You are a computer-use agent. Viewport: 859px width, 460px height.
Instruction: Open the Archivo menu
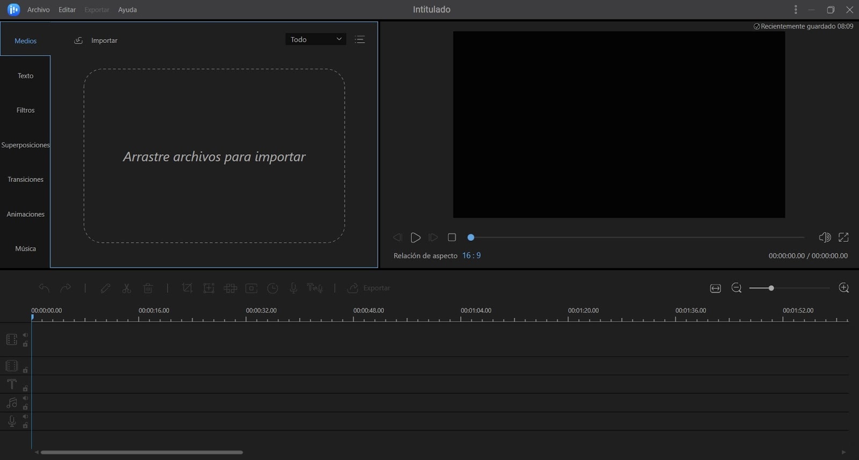click(x=39, y=10)
